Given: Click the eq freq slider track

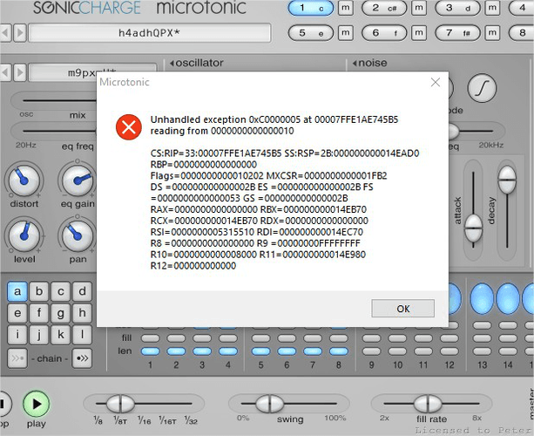Looking at the screenshot, I should click(x=53, y=131).
